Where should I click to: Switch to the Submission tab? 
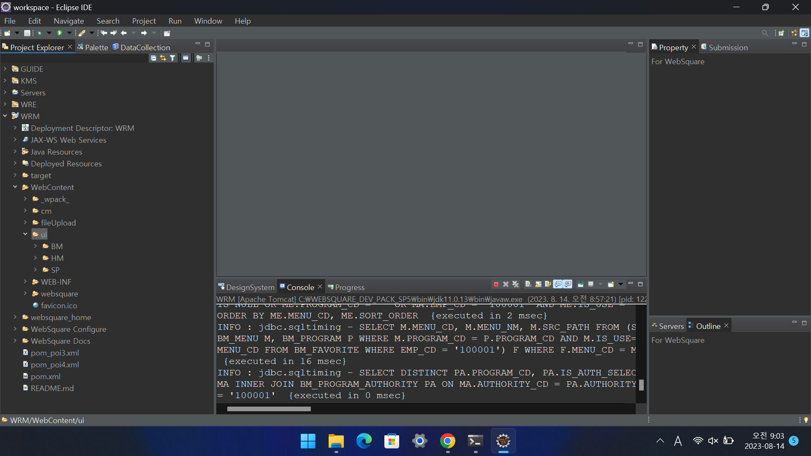tap(728, 48)
